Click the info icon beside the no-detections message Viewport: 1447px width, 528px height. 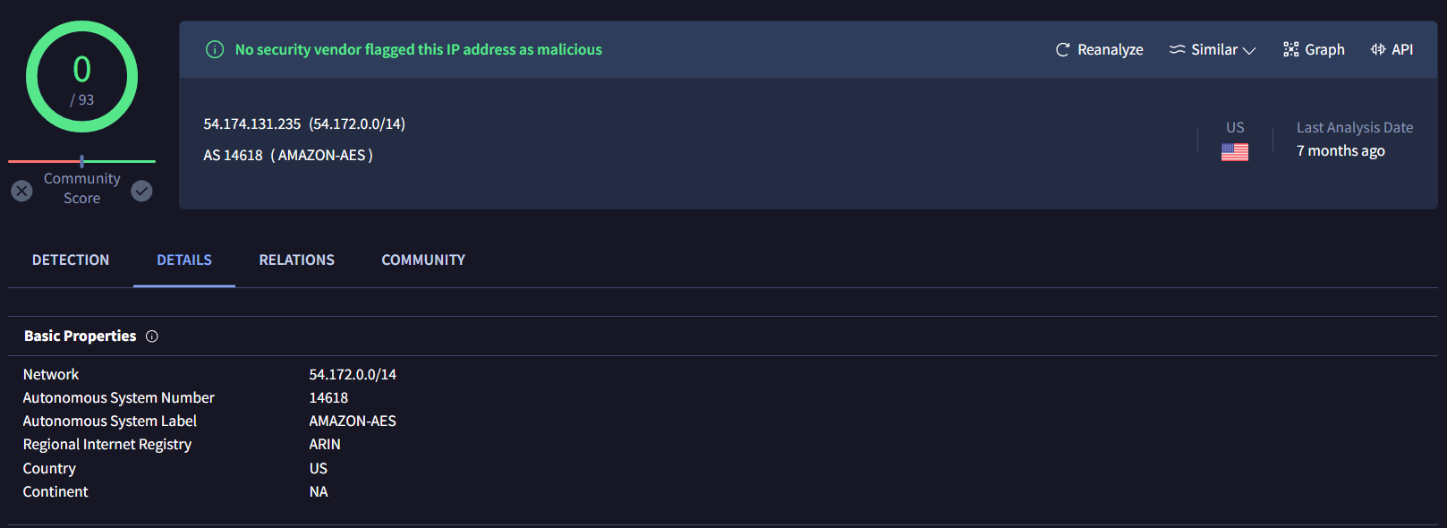pos(215,50)
